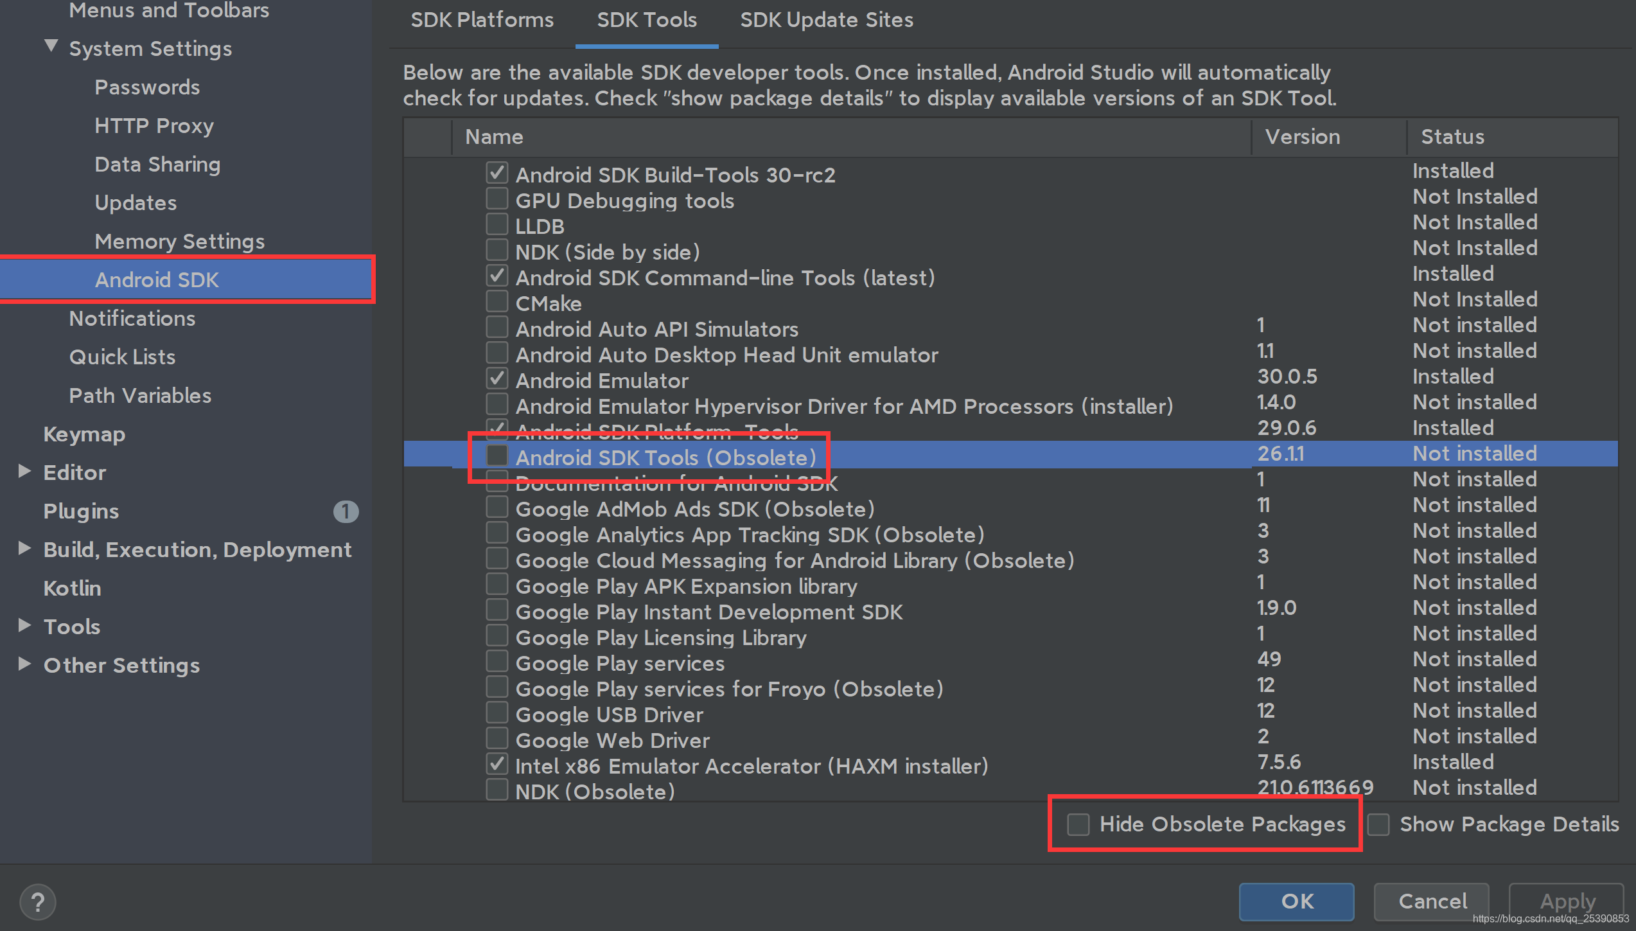The width and height of the screenshot is (1636, 931).
Task: Collapse the System Settings tree node
Action: point(51,46)
